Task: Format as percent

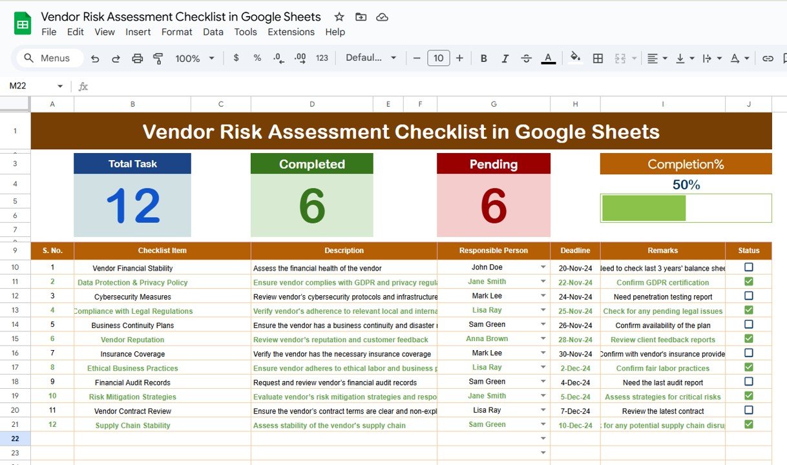Action: (257, 58)
